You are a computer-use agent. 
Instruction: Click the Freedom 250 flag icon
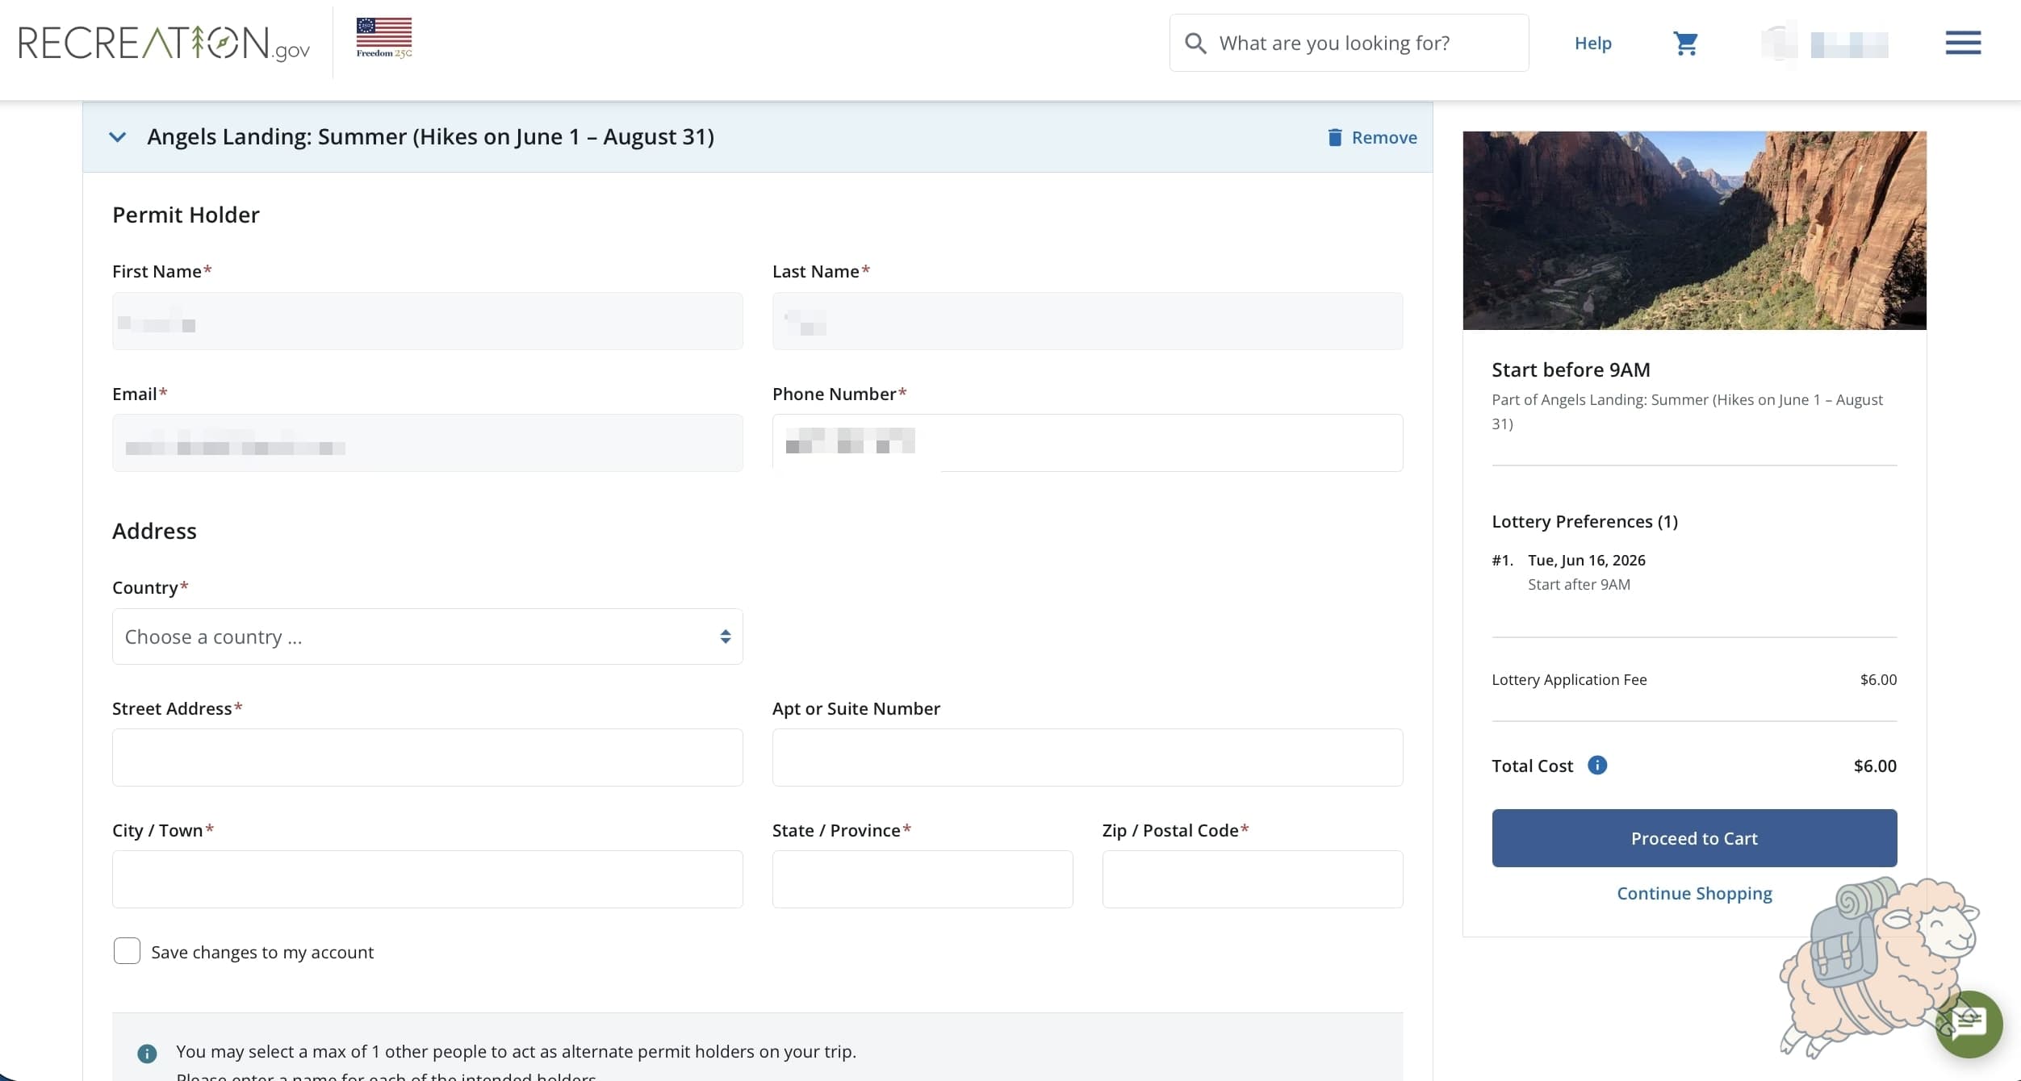coord(384,38)
